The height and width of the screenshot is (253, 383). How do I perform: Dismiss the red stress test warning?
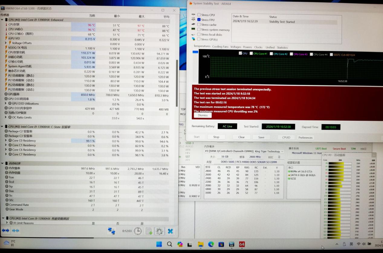coord(203,115)
